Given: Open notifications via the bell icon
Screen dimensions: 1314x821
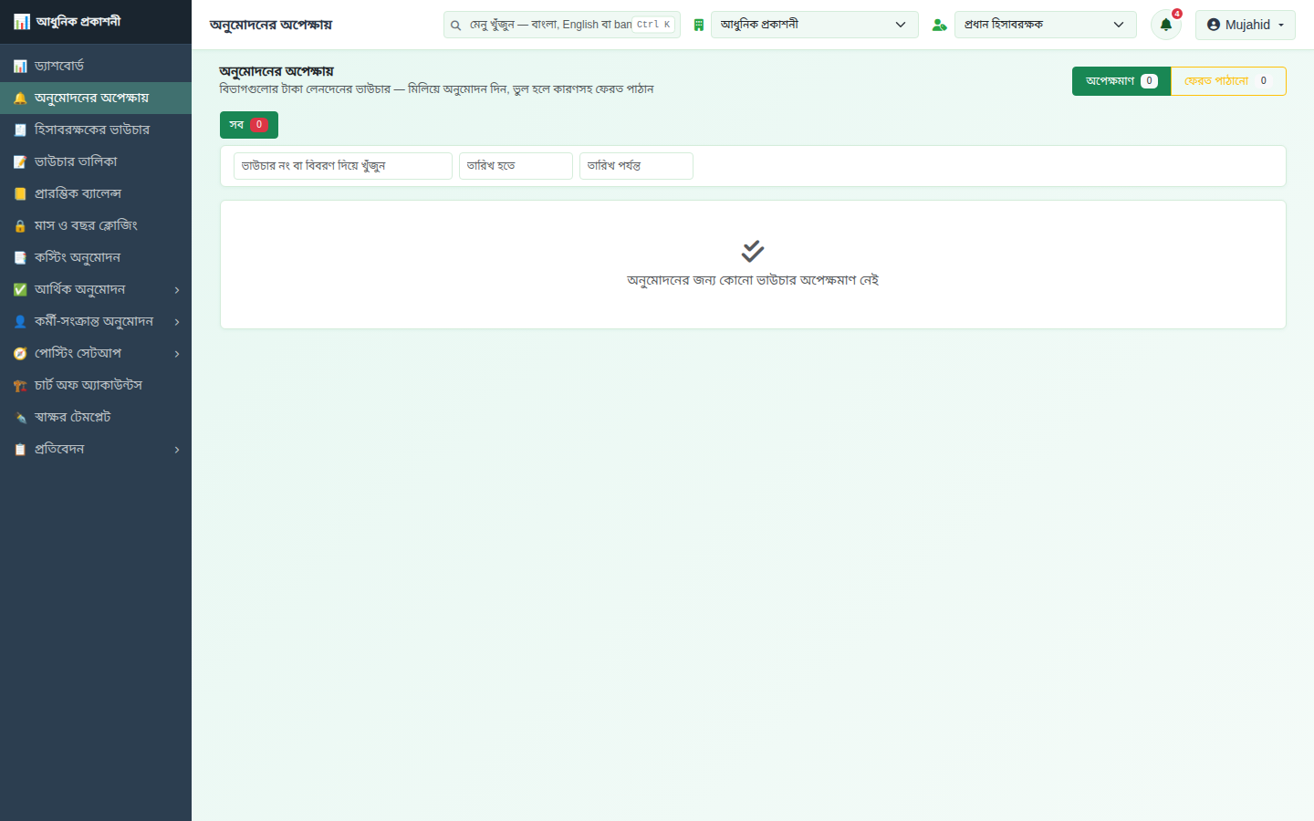Looking at the screenshot, I should coord(1166,25).
